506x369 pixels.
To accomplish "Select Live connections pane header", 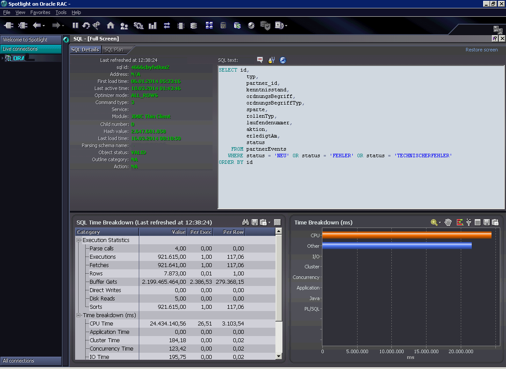I will tap(31, 49).
